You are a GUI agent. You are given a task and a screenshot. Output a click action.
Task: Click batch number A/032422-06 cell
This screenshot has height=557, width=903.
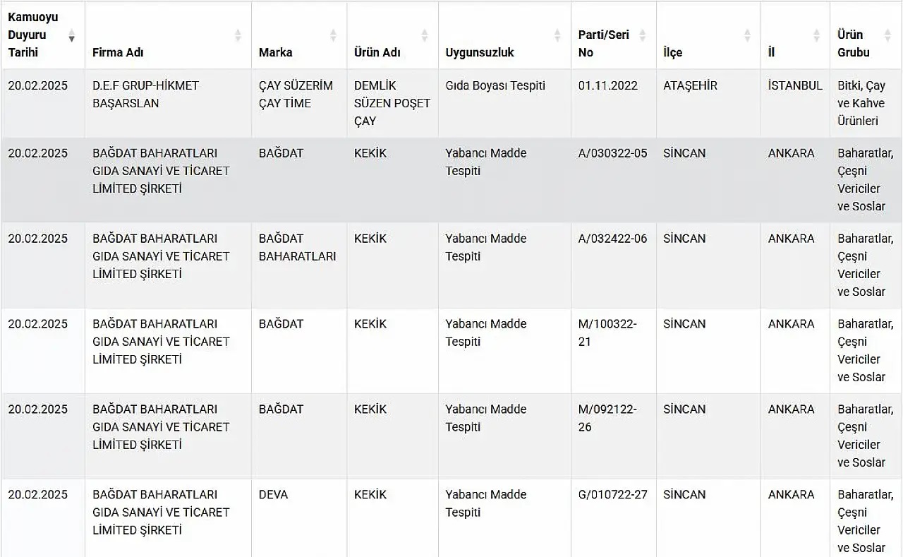coord(612,239)
